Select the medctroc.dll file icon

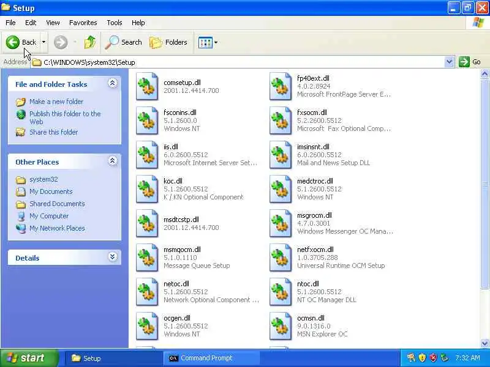pyautogui.click(x=281, y=189)
